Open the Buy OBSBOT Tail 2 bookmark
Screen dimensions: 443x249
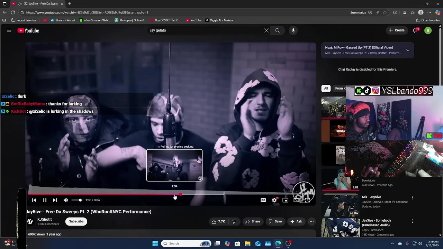coord(165,20)
